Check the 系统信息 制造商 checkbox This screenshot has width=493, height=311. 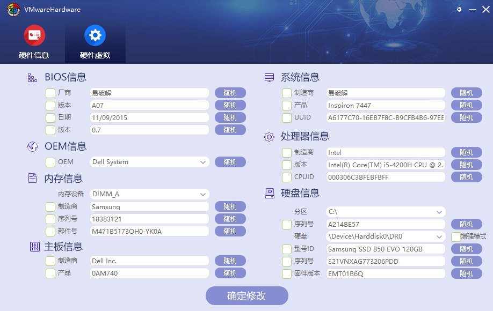[287, 93]
